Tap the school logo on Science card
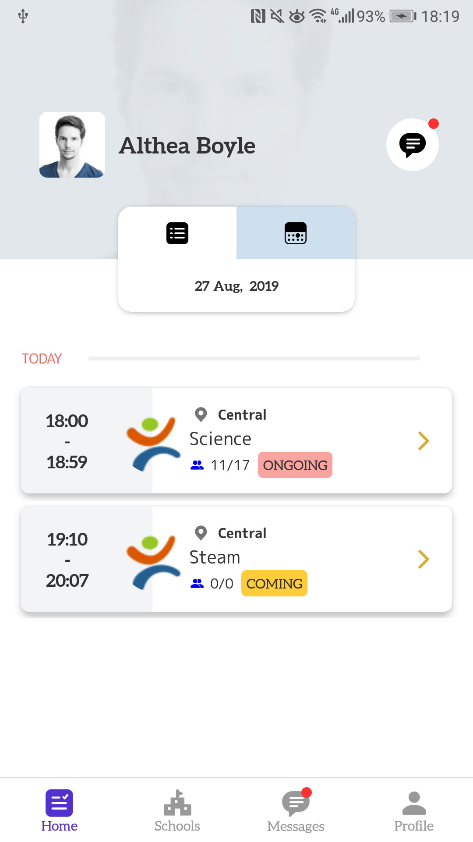473x842 pixels. (153, 444)
